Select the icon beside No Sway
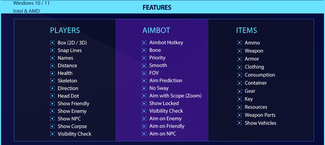 point(144,88)
